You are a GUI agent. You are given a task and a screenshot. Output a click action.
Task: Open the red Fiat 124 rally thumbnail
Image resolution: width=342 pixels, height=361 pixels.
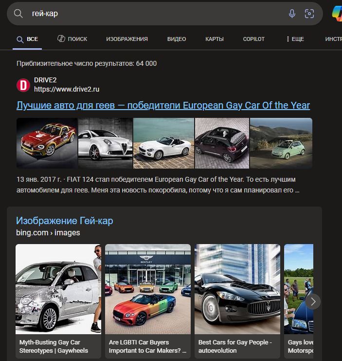pyautogui.click(x=47, y=143)
